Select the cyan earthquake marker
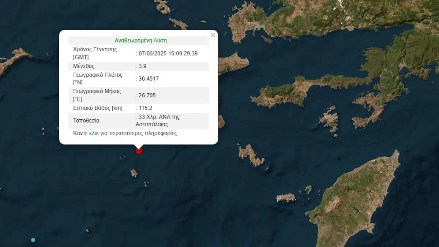The height and width of the screenshot is (247, 439). [33, 240]
